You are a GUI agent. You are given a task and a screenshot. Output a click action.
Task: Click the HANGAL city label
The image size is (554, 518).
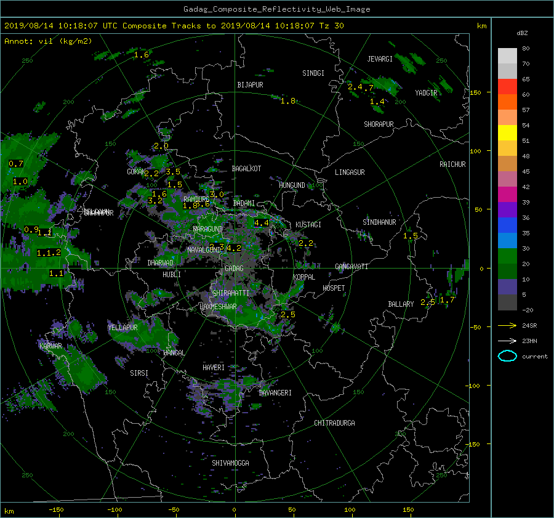[174, 353]
